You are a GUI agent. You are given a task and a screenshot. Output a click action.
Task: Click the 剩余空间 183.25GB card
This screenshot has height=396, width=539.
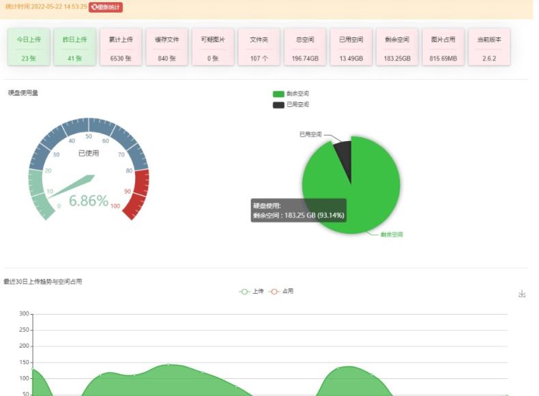(x=397, y=48)
